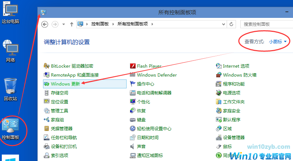The height and width of the screenshot is (161, 293).
Task: Refresh the control panel view
Action: pos(231,24)
